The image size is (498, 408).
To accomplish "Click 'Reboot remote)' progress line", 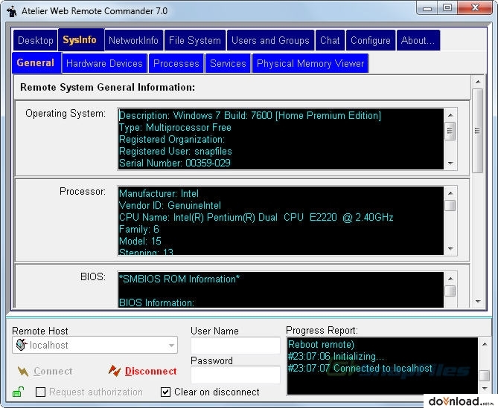I will tap(321, 344).
